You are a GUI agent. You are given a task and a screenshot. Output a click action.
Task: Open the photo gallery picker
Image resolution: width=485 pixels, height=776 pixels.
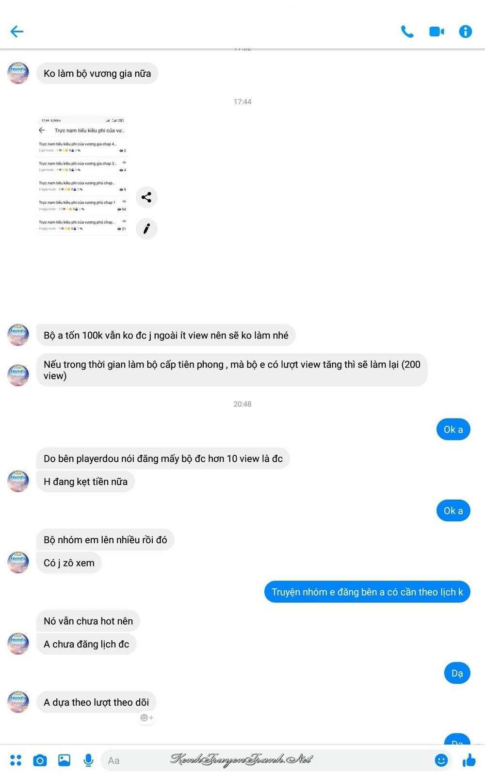tap(64, 760)
